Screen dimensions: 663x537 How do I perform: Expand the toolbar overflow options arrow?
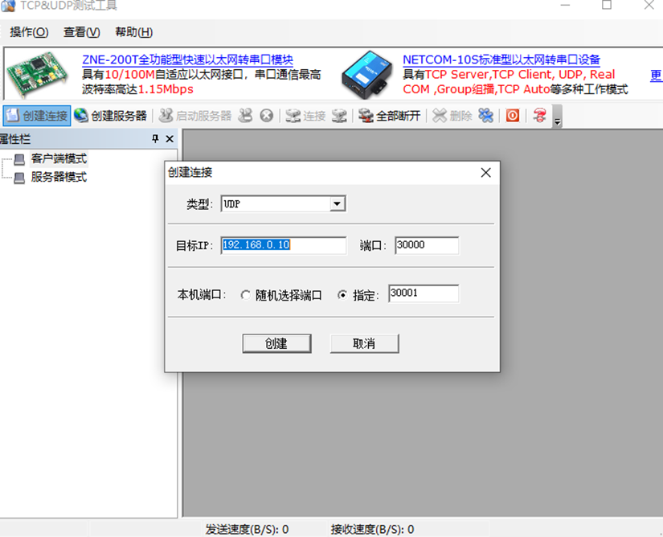coord(557,117)
